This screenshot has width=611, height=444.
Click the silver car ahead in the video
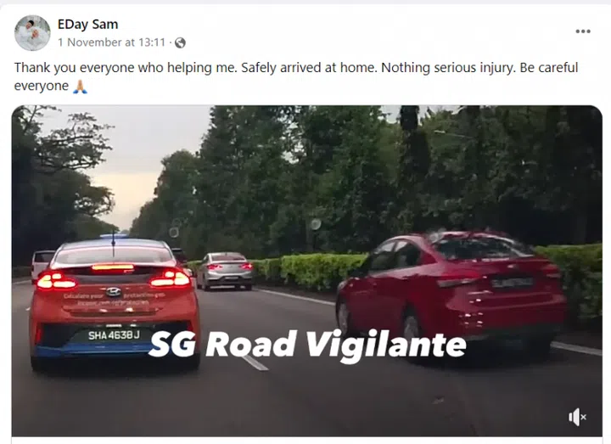pyautogui.click(x=225, y=271)
